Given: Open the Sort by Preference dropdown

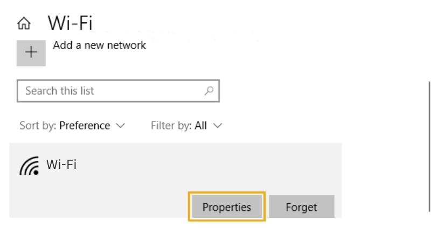Looking at the screenshot, I should [72, 126].
